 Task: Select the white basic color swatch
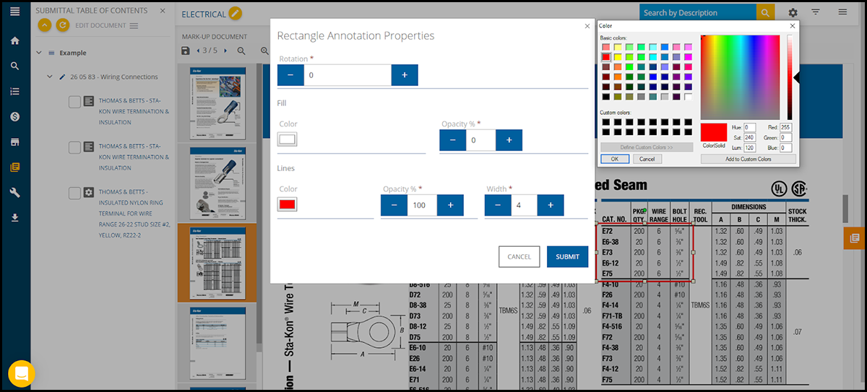(689, 96)
